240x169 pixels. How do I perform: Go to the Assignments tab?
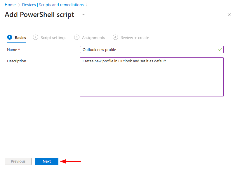tap(93, 38)
